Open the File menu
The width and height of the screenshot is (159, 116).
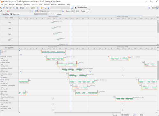[2, 5]
